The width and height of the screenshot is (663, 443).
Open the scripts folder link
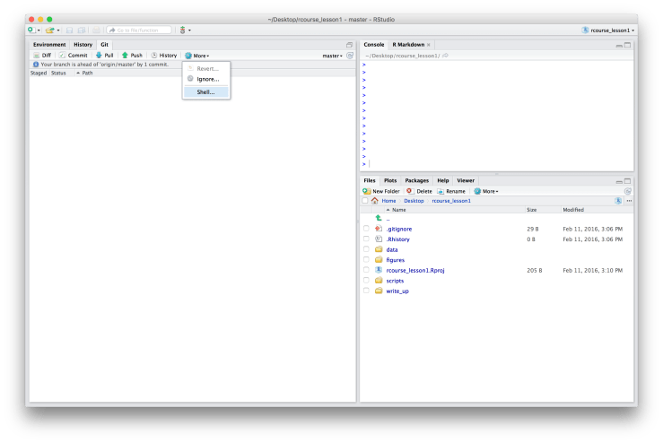pos(395,281)
